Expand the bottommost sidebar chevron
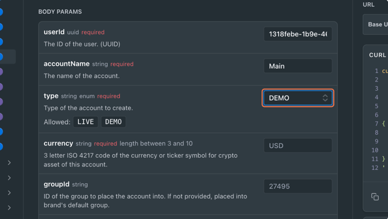388x219 pixels. click(x=9, y=207)
